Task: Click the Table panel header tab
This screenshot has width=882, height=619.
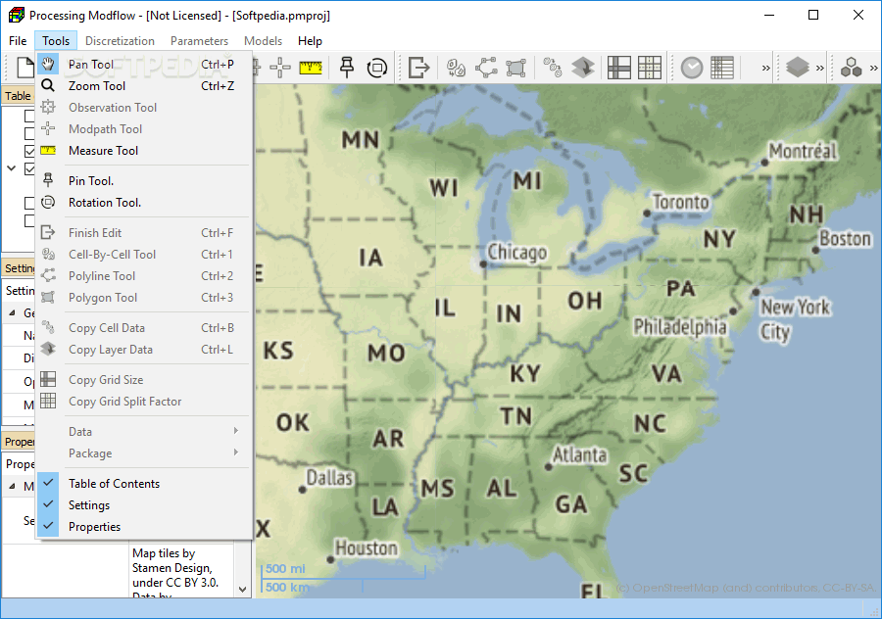Action: pyautogui.click(x=18, y=96)
